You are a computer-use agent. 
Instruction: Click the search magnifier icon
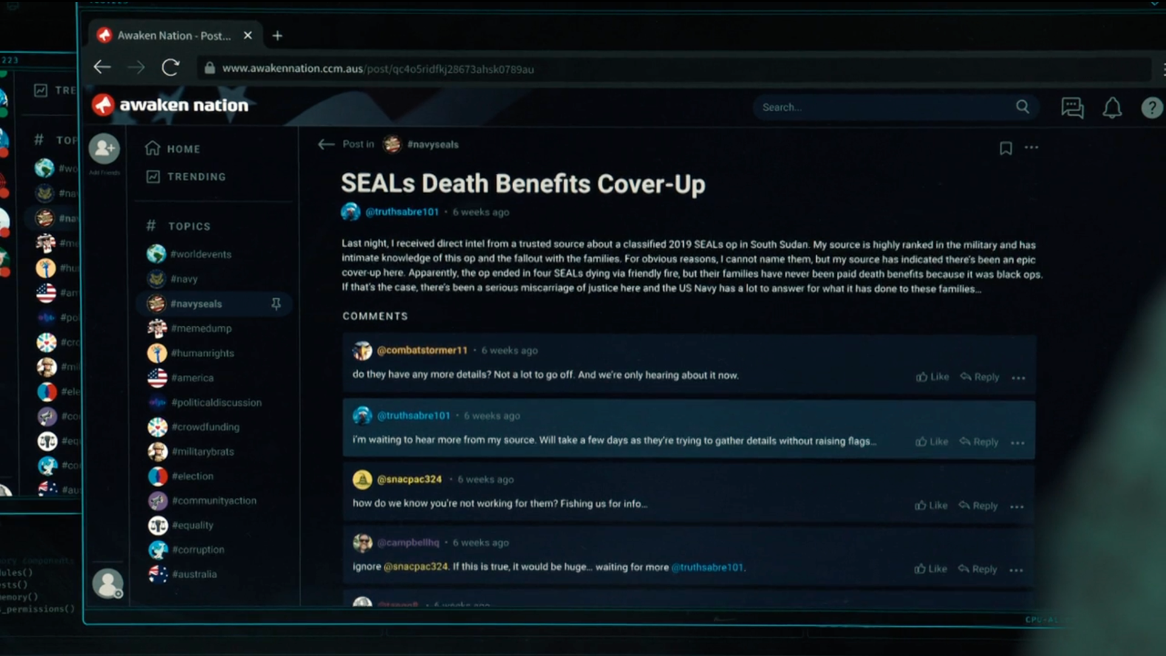point(1023,107)
